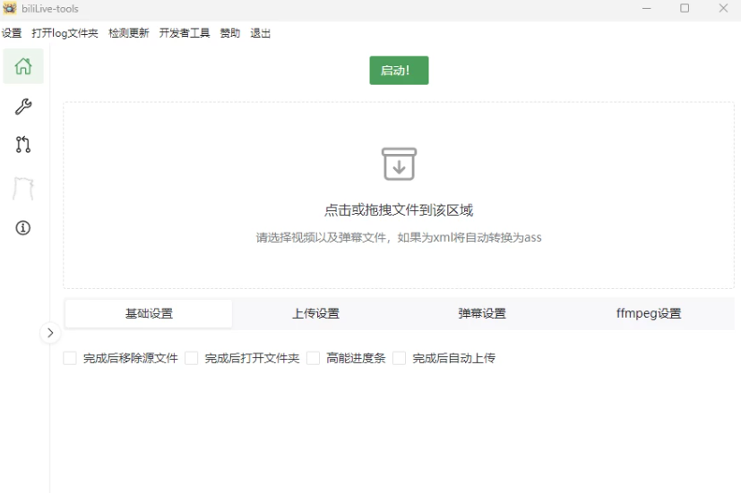Click 打开log文件夹 menu item

click(x=65, y=33)
